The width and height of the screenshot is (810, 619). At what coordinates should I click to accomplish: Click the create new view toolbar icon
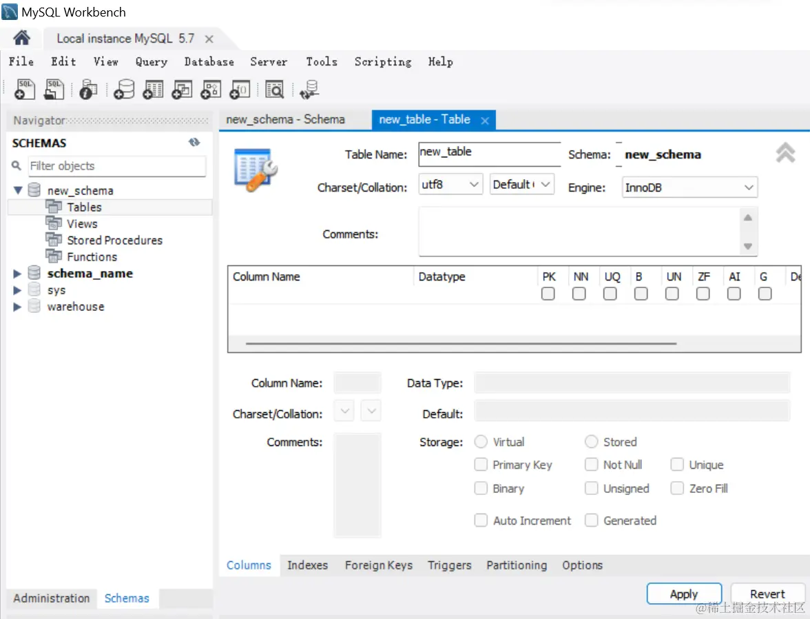point(182,89)
